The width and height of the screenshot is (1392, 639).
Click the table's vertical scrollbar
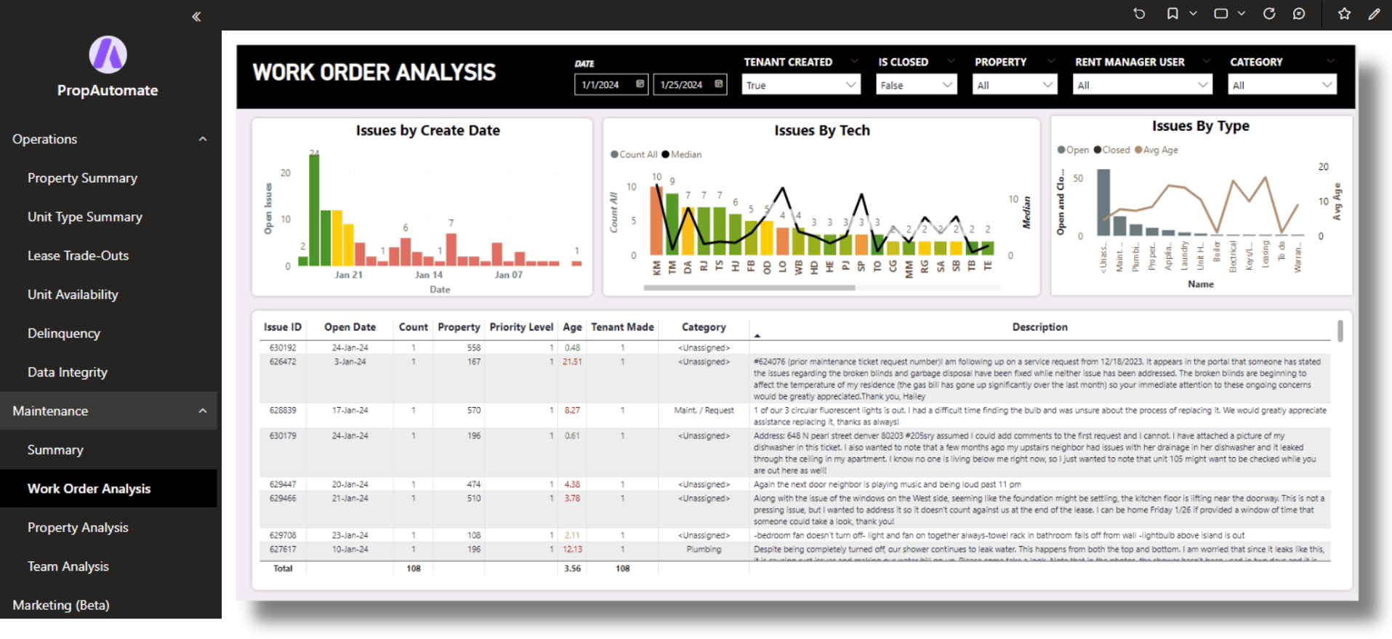(1340, 331)
